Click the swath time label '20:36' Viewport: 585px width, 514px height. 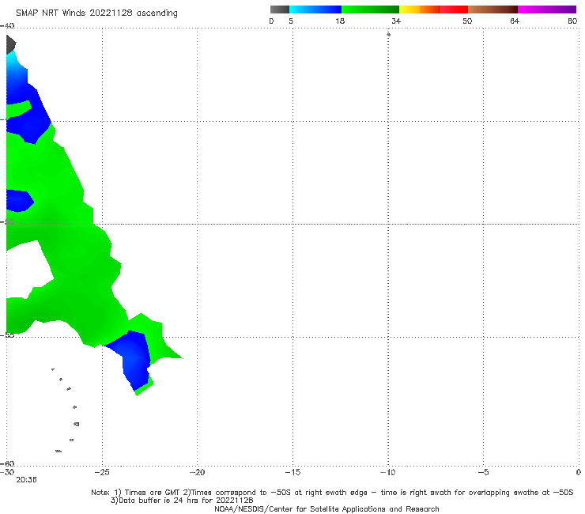[x=26, y=480]
